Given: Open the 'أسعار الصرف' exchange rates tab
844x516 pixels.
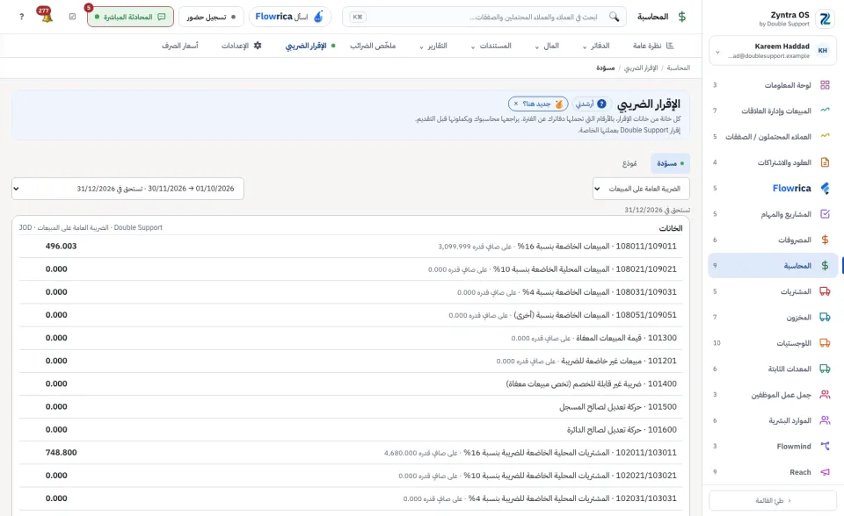Looking at the screenshot, I should 179,46.
